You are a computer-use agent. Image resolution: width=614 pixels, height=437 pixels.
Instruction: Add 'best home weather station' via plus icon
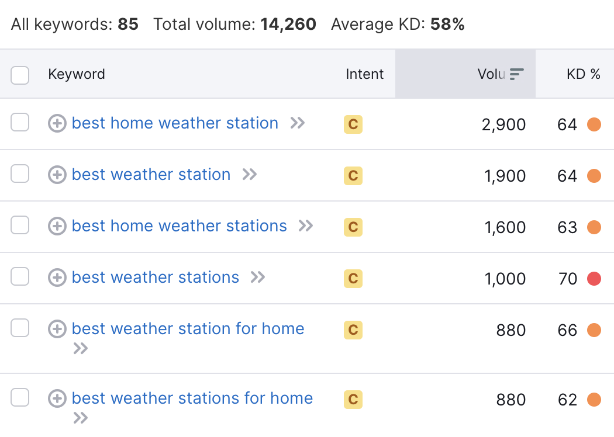click(57, 124)
